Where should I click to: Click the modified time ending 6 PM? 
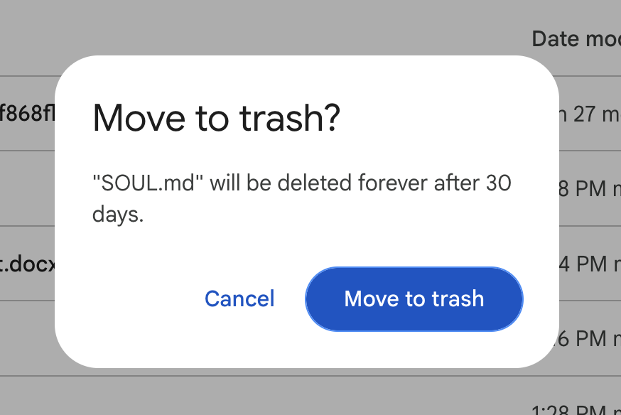coord(590,338)
